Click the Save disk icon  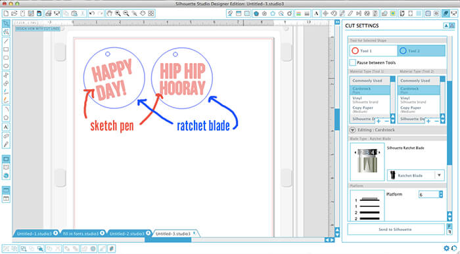pos(31,13)
